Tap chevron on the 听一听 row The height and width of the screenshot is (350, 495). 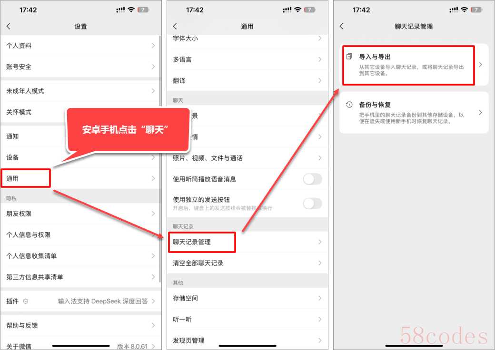click(x=320, y=319)
